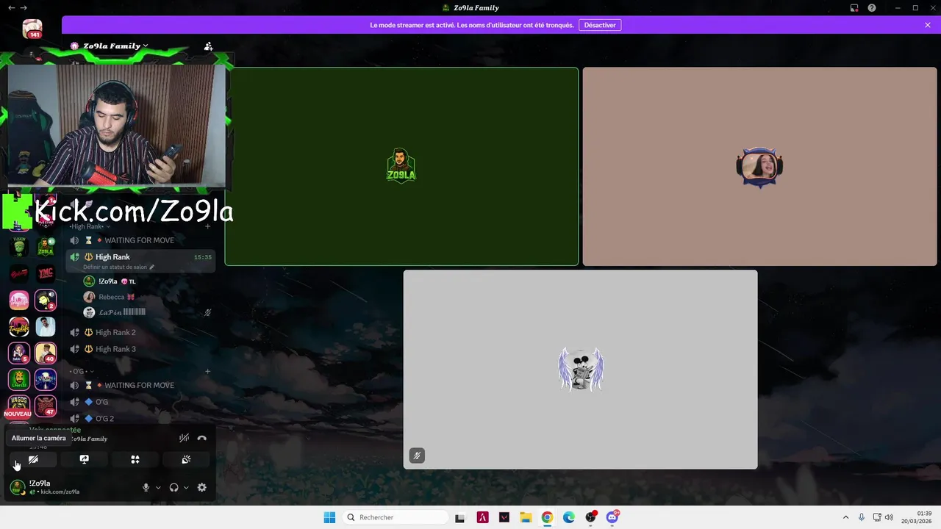The width and height of the screenshot is (941, 529).
Task: Select user LaPin in voice list
Action: (147, 312)
